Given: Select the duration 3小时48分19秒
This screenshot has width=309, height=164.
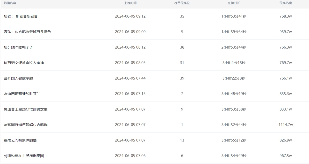Looking at the screenshot, I should pos(234,94).
